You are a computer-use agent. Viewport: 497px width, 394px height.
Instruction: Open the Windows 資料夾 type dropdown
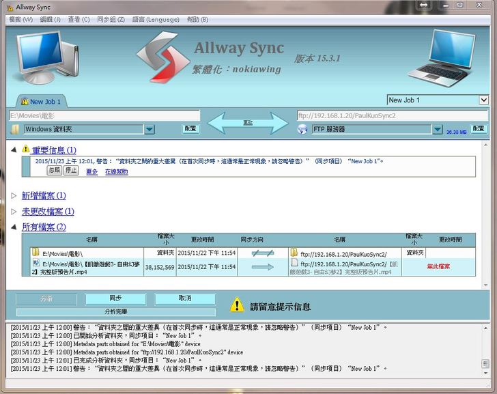point(150,129)
